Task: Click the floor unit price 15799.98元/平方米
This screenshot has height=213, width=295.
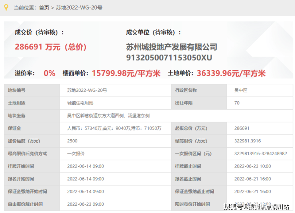Action: point(126,73)
